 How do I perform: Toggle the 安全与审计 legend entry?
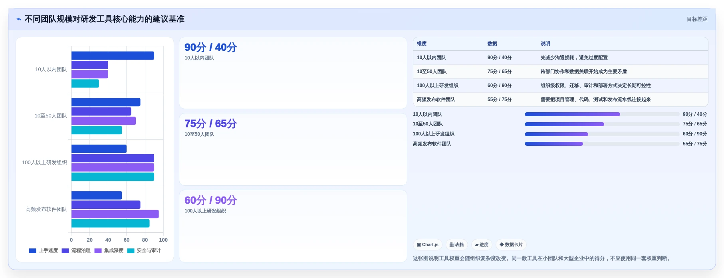coord(144,251)
